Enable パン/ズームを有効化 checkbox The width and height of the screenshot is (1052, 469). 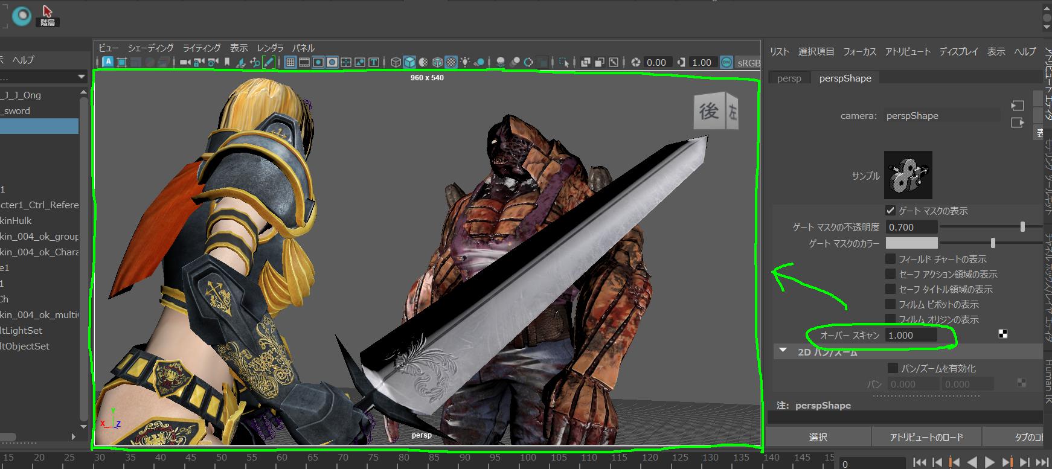click(x=893, y=368)
